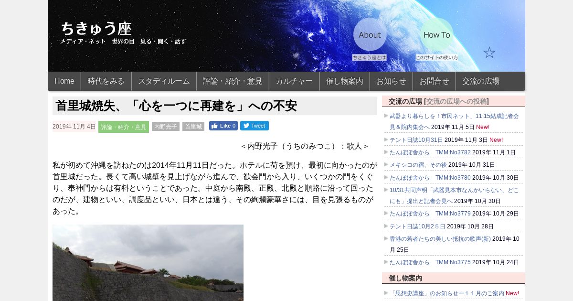Open たんぽぽ舎から TMM:No3782 link
The image size is (573, 301).
click(430, 152)
